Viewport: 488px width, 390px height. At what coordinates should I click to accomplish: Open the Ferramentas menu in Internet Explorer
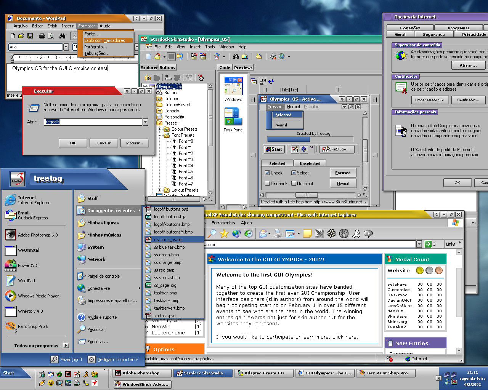click(223, 223)
